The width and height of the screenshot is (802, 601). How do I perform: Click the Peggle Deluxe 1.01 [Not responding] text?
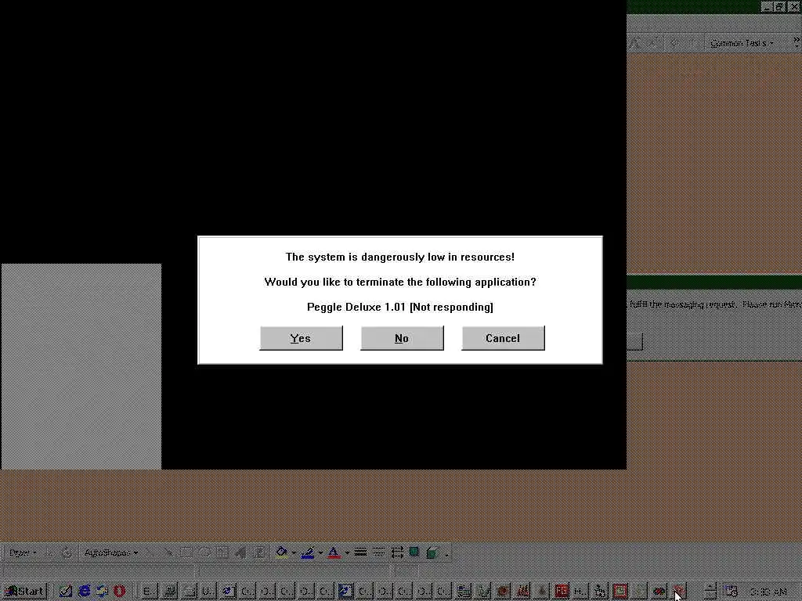(400, 307)
